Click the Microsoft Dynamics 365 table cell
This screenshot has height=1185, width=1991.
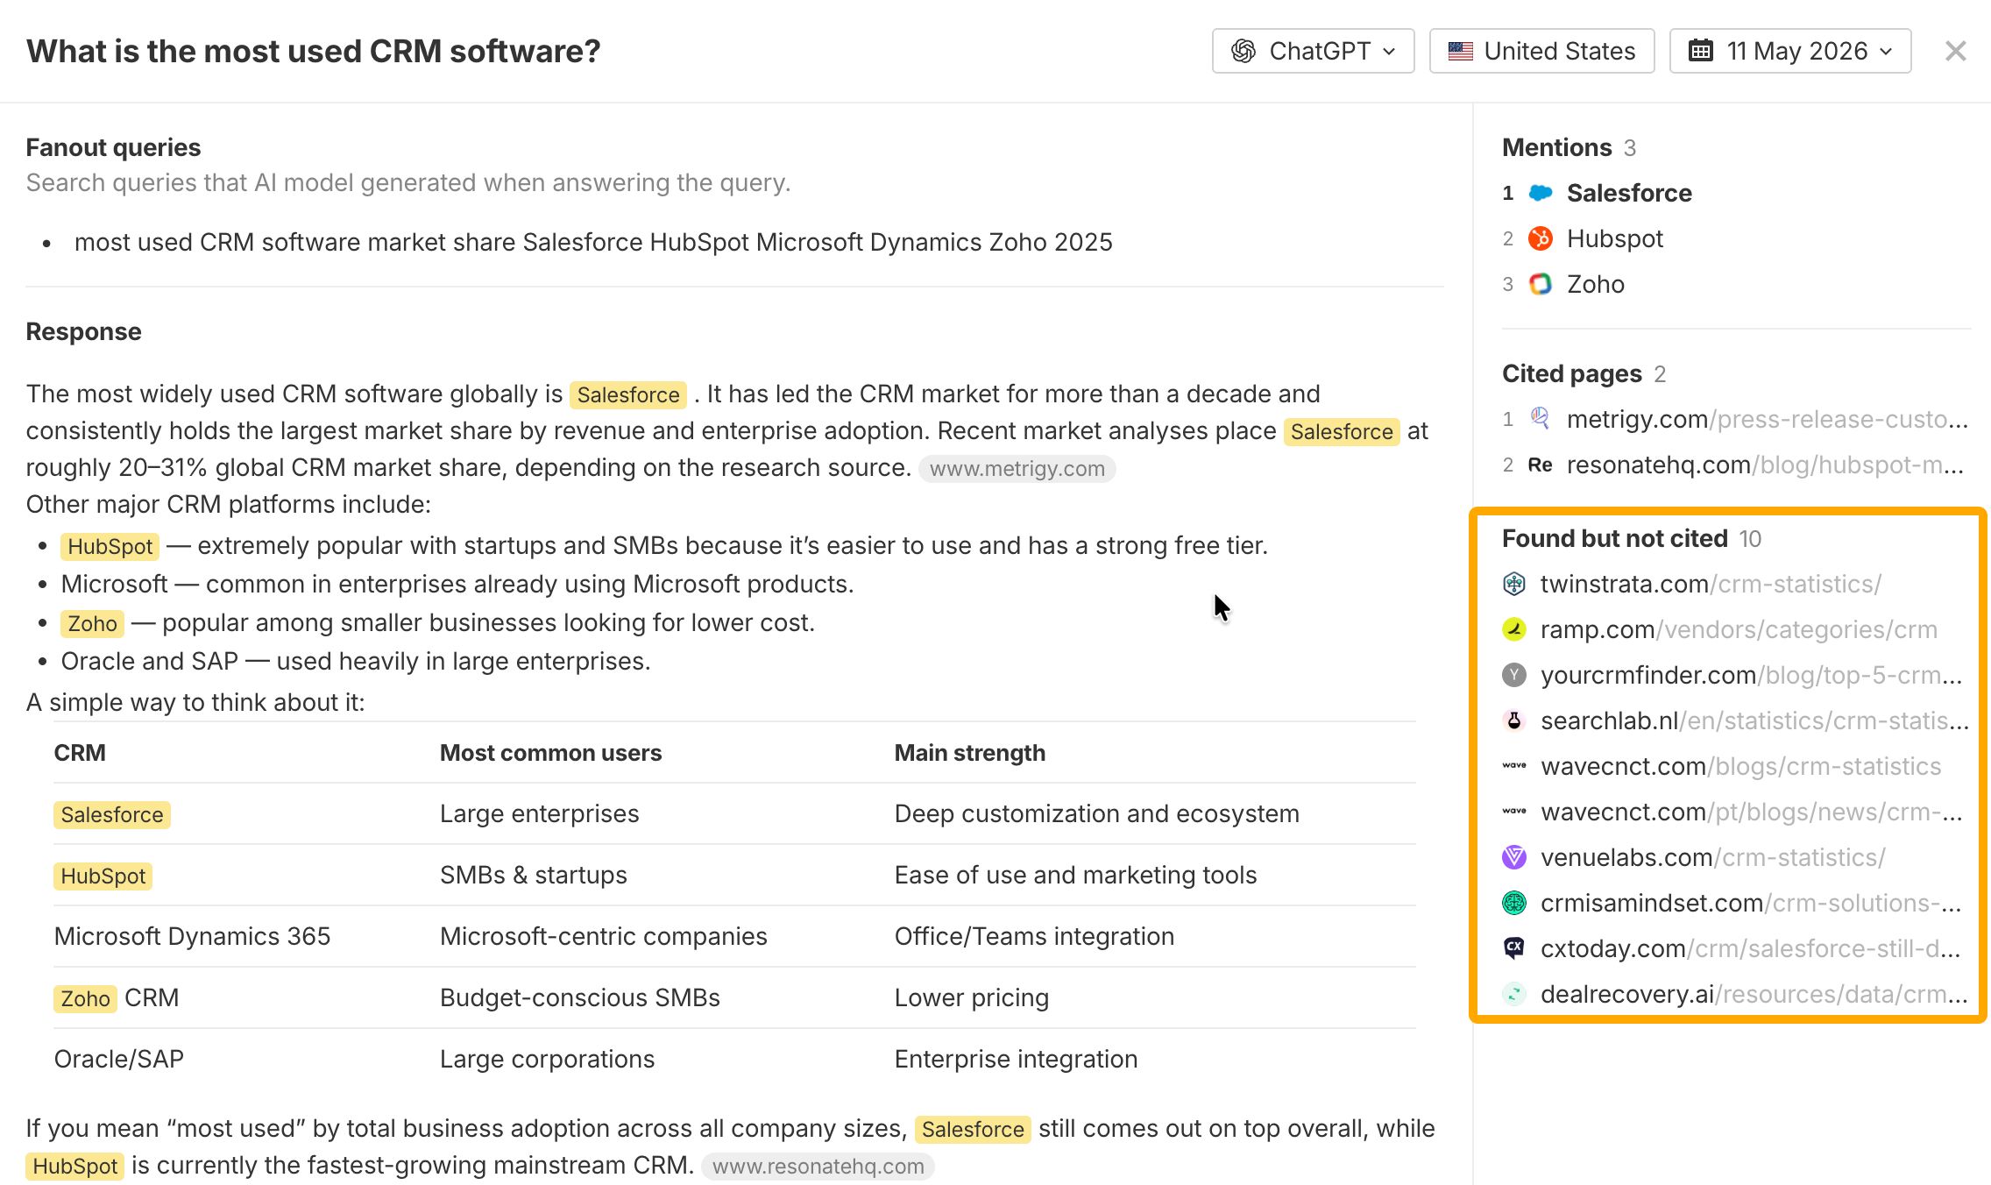click(x=192, y=936)
